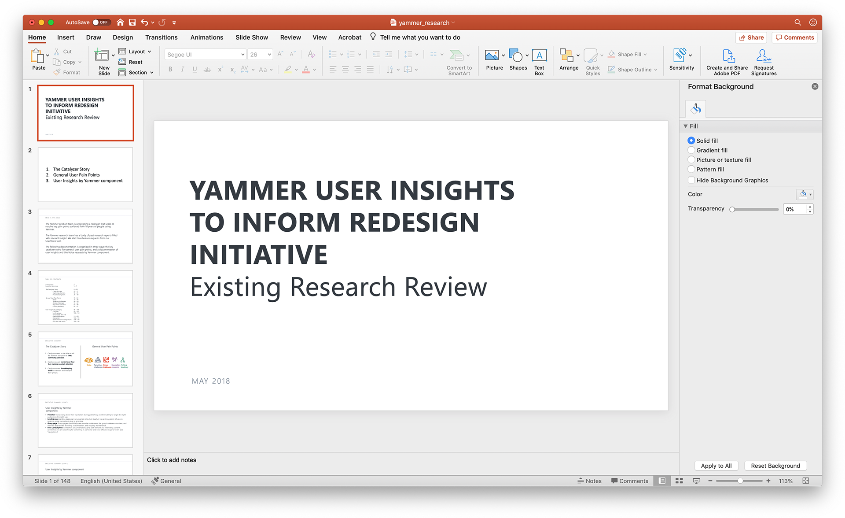This screenshot has height=518, width=845.
Task: Reset the slide layout
Action: 131,62
